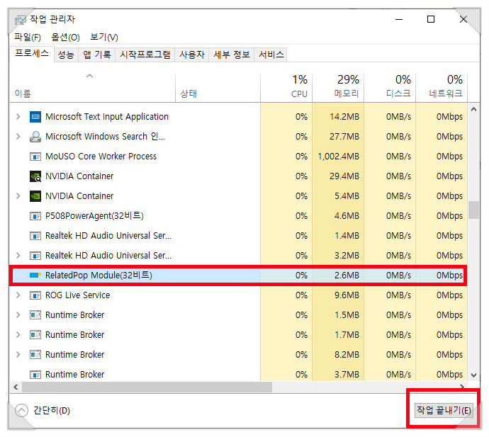
Task: Expand Runtime Broker row using 8.2MB
Action: (x=18, y=355)
